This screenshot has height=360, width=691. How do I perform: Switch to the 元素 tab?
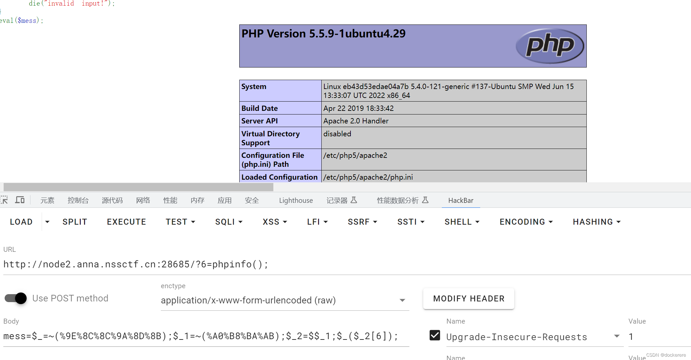[x=47, y=200]
